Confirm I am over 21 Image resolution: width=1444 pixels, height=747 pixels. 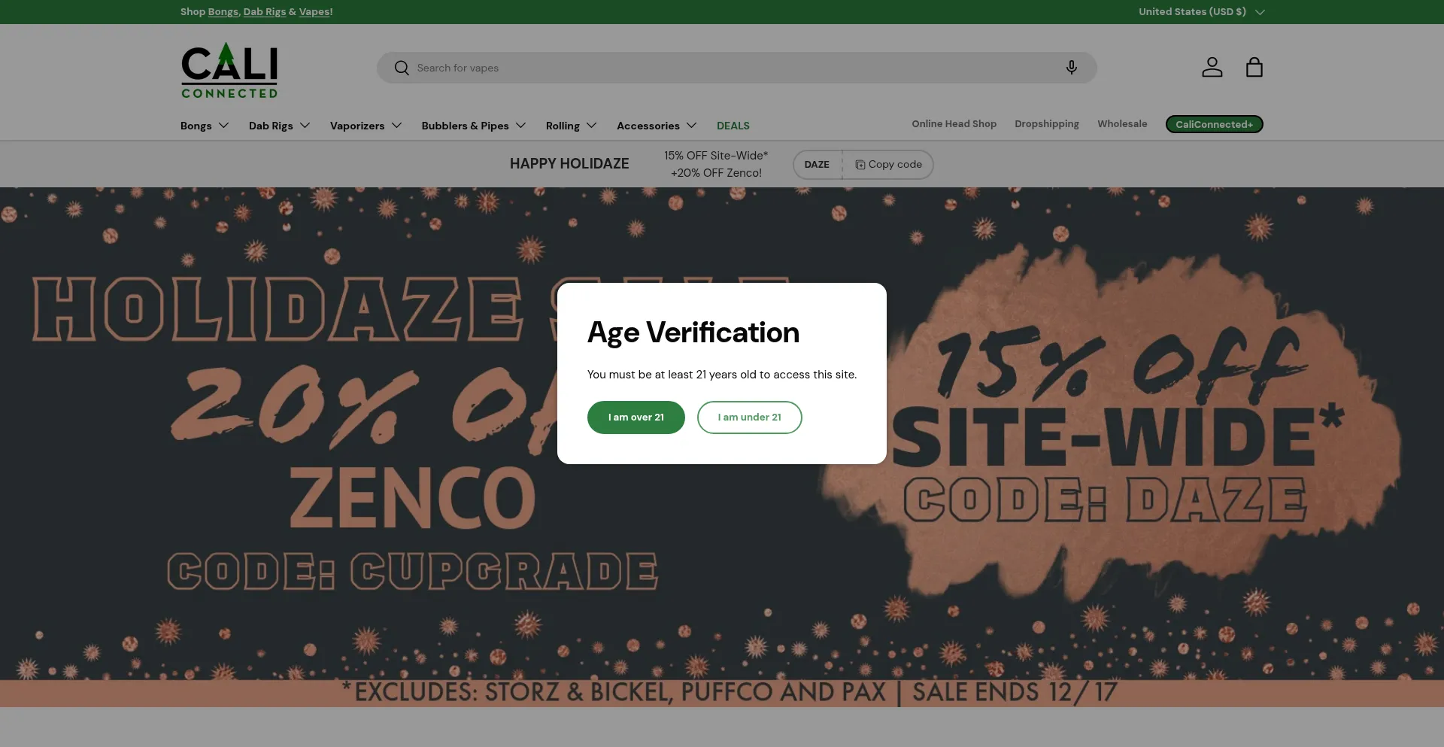click(x=636, y=418)
